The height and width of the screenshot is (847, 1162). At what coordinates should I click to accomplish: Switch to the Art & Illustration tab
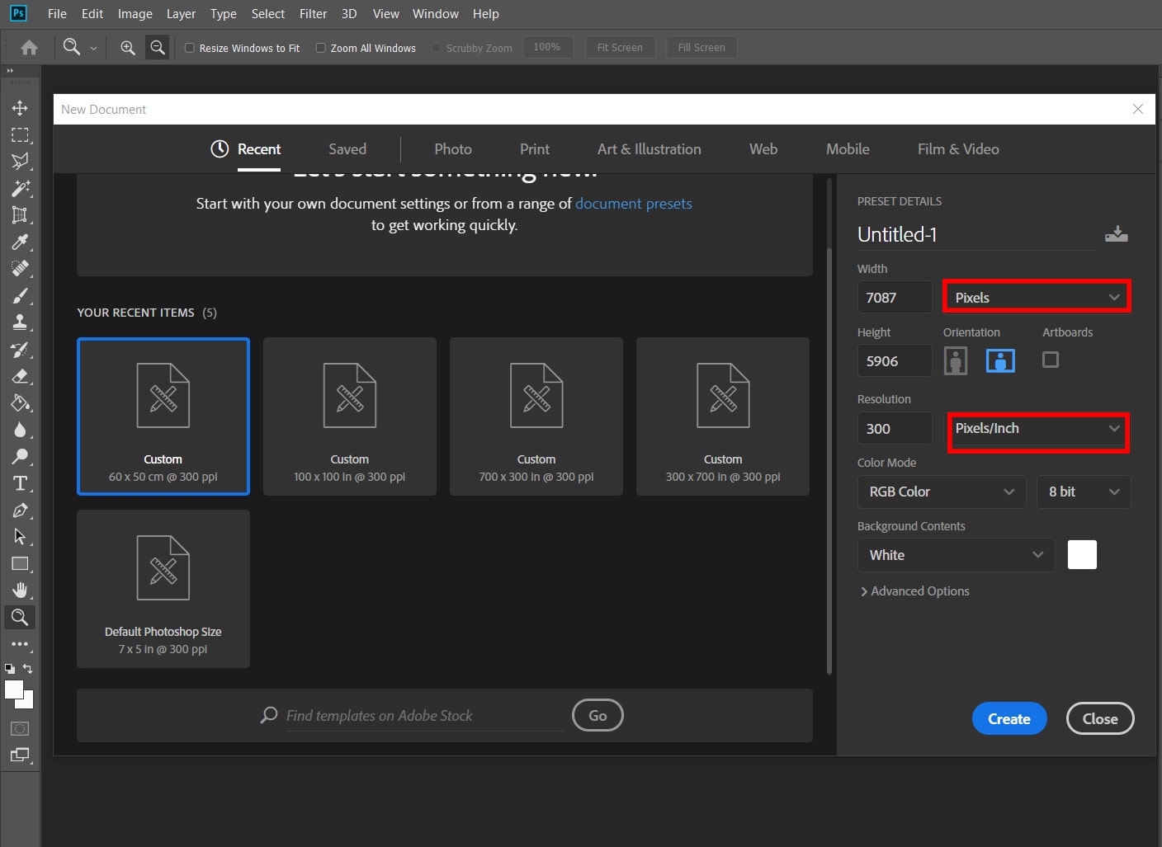[x=649, y=149]
